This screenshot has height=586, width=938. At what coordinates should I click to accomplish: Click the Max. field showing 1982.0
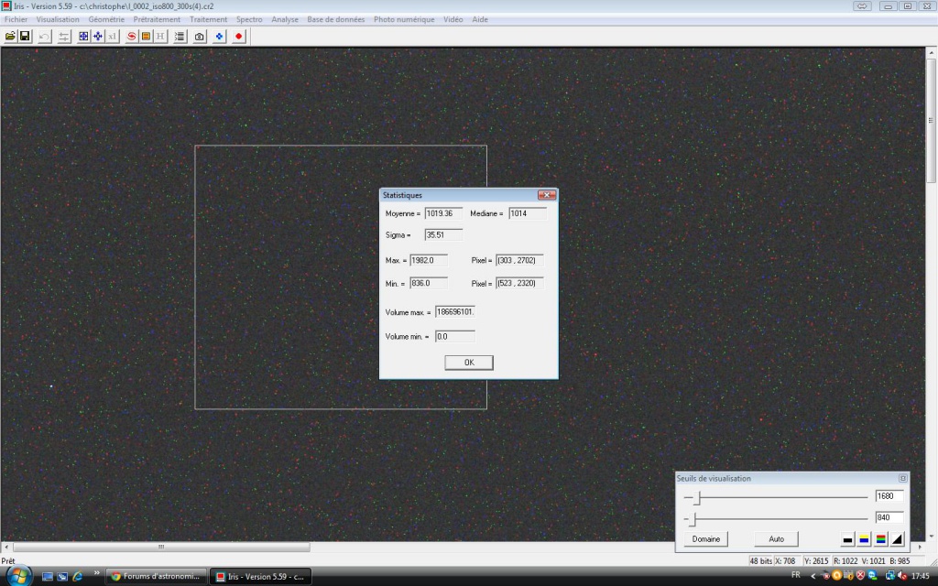[429, 261]
